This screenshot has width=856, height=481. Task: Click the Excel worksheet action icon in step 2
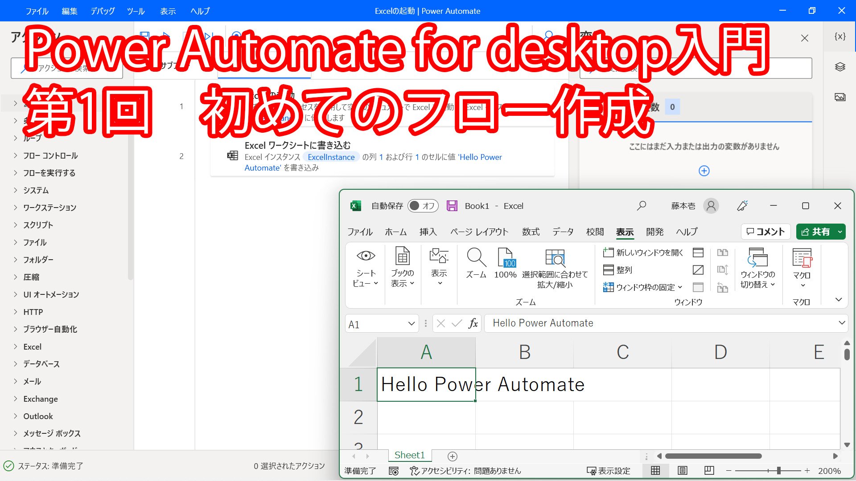pos(232,155)
